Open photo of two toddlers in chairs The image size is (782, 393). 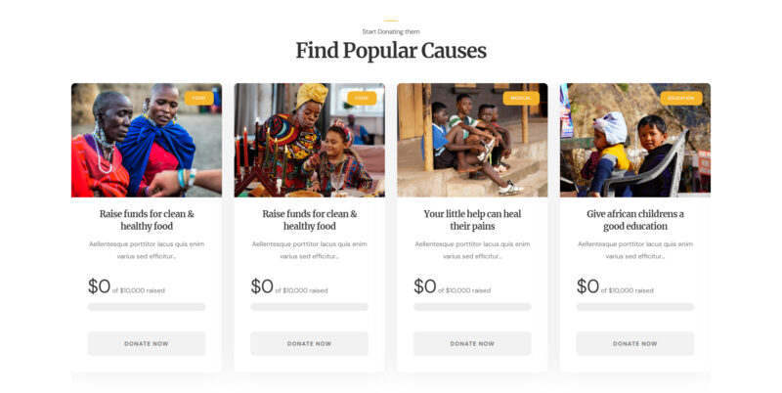(634, 140)
